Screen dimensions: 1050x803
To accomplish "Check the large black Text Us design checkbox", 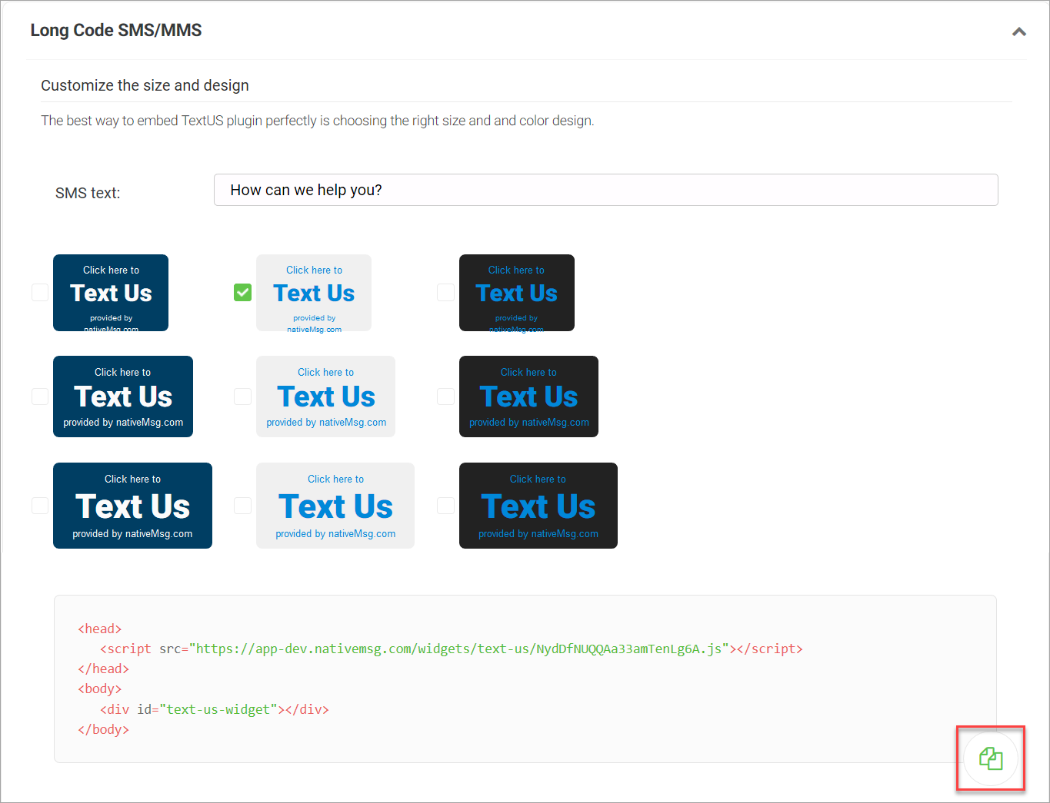I will tap(445, 505).
